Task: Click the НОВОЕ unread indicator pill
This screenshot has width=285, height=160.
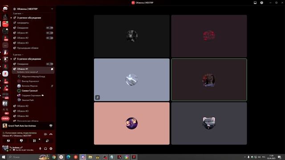Action: tap(5, 119)
